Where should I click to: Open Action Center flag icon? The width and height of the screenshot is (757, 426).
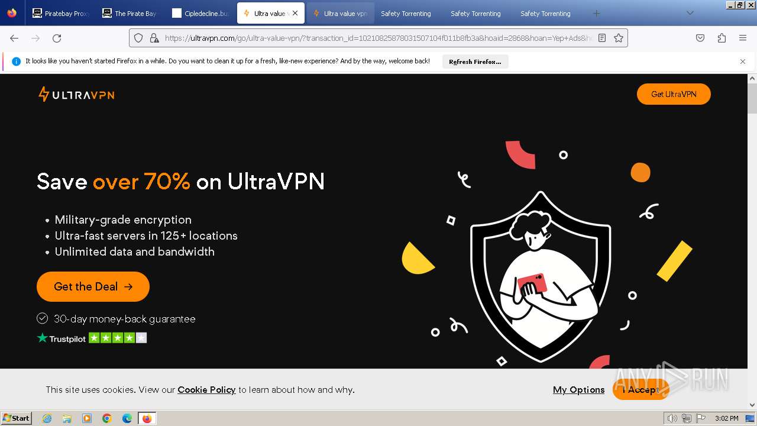click(x=701, y=418)
